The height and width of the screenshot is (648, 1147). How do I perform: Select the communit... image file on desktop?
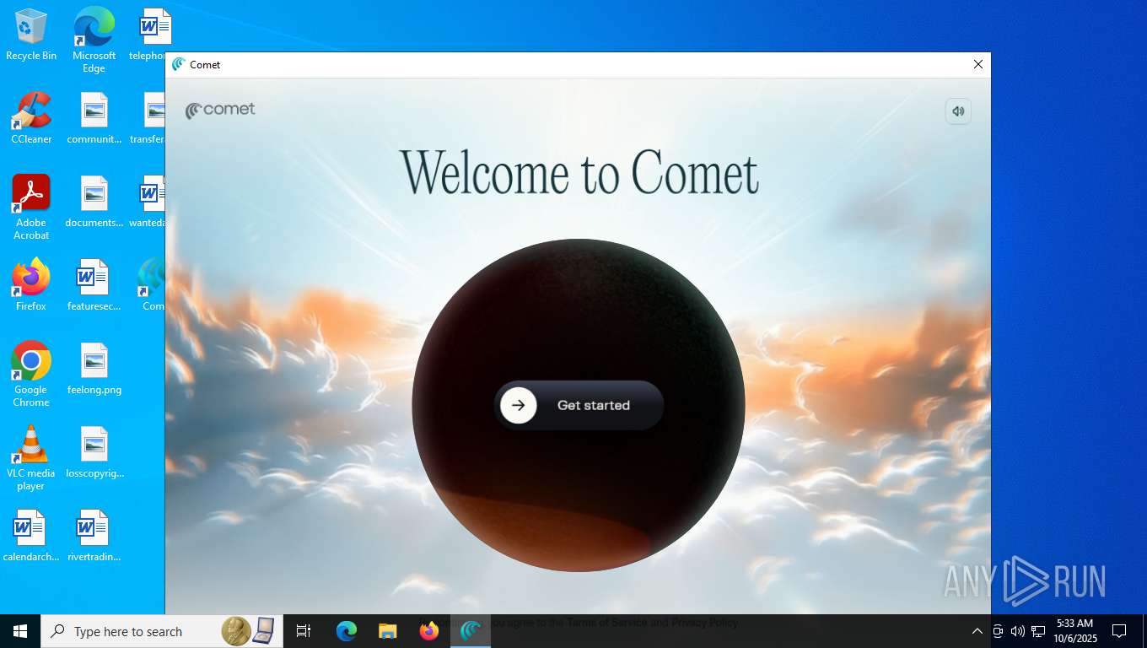(94, 118)
